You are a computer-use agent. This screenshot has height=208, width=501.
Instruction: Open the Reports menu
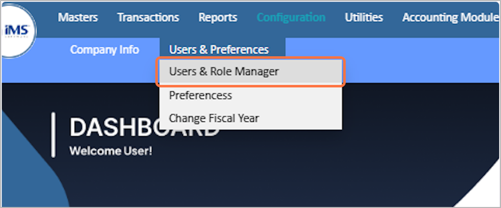pos(217,17)
